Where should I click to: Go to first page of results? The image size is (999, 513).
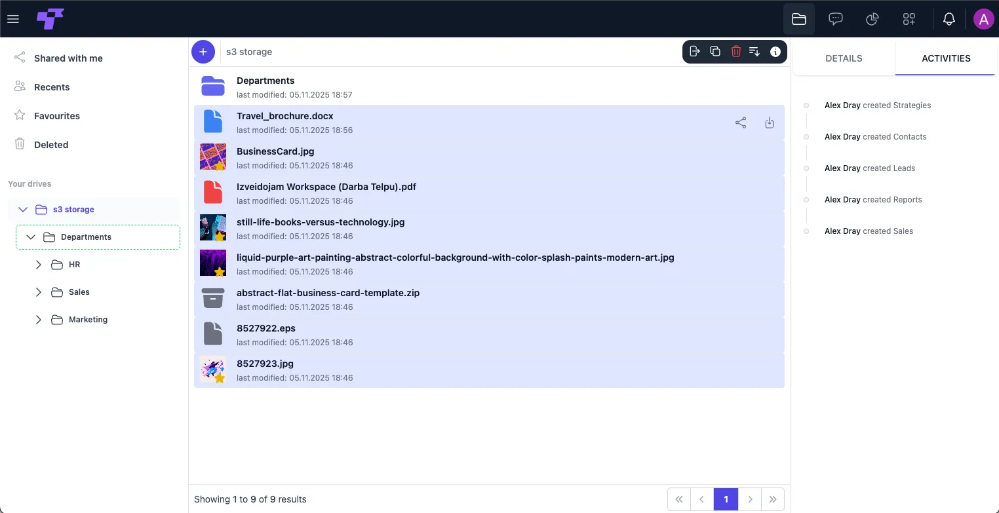point(679,499)
